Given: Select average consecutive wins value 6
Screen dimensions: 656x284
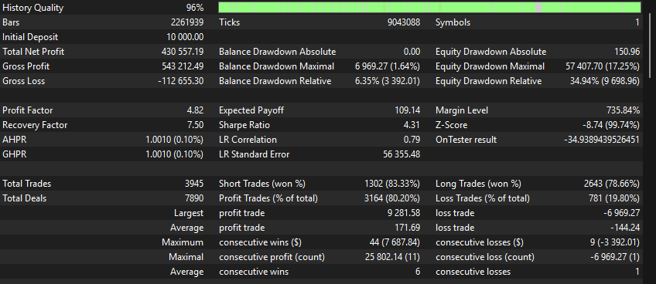Looking at the screenshot, I should pos(418,272).
